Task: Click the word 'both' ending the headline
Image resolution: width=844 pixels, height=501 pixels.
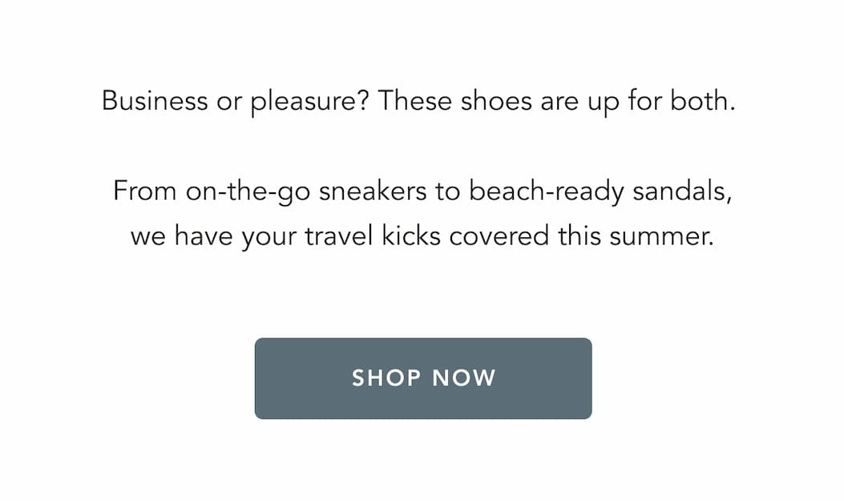Action: pos(699,101)
